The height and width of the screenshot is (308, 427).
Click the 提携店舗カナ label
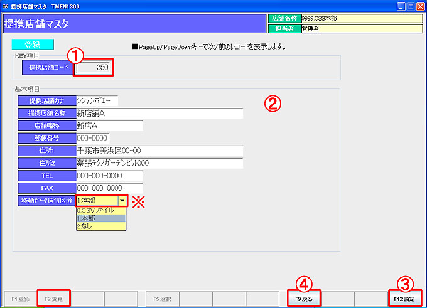(47, 100)
